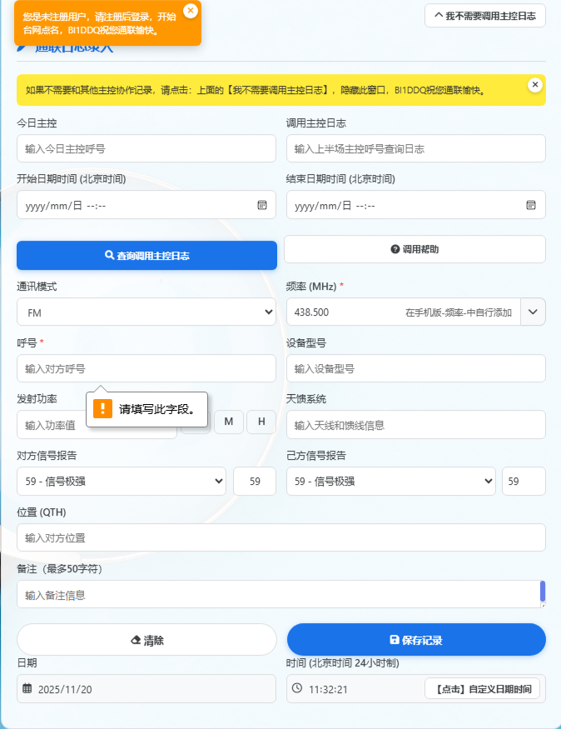
Task: Open calendar picker for 结束日期时间
Action: (x=531, y=205)
